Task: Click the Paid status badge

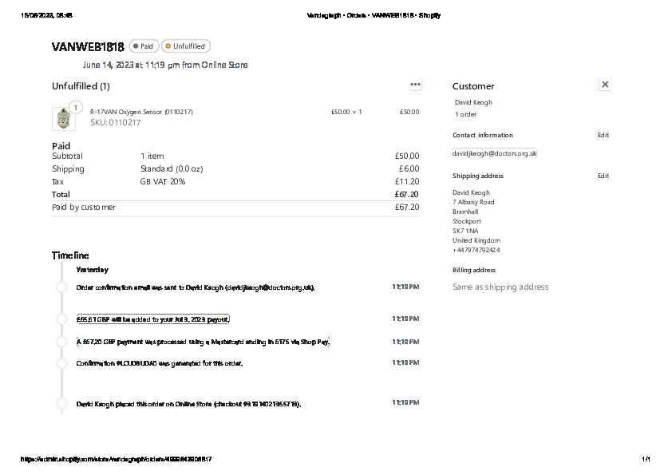Action: tap(144, 46)
